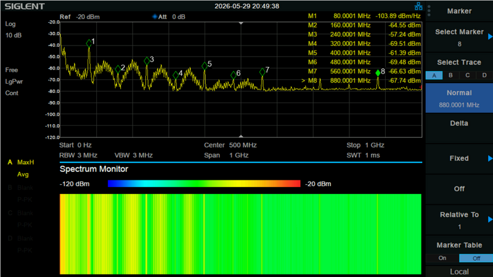Click the Att 0 dB setting

(171, 17)
